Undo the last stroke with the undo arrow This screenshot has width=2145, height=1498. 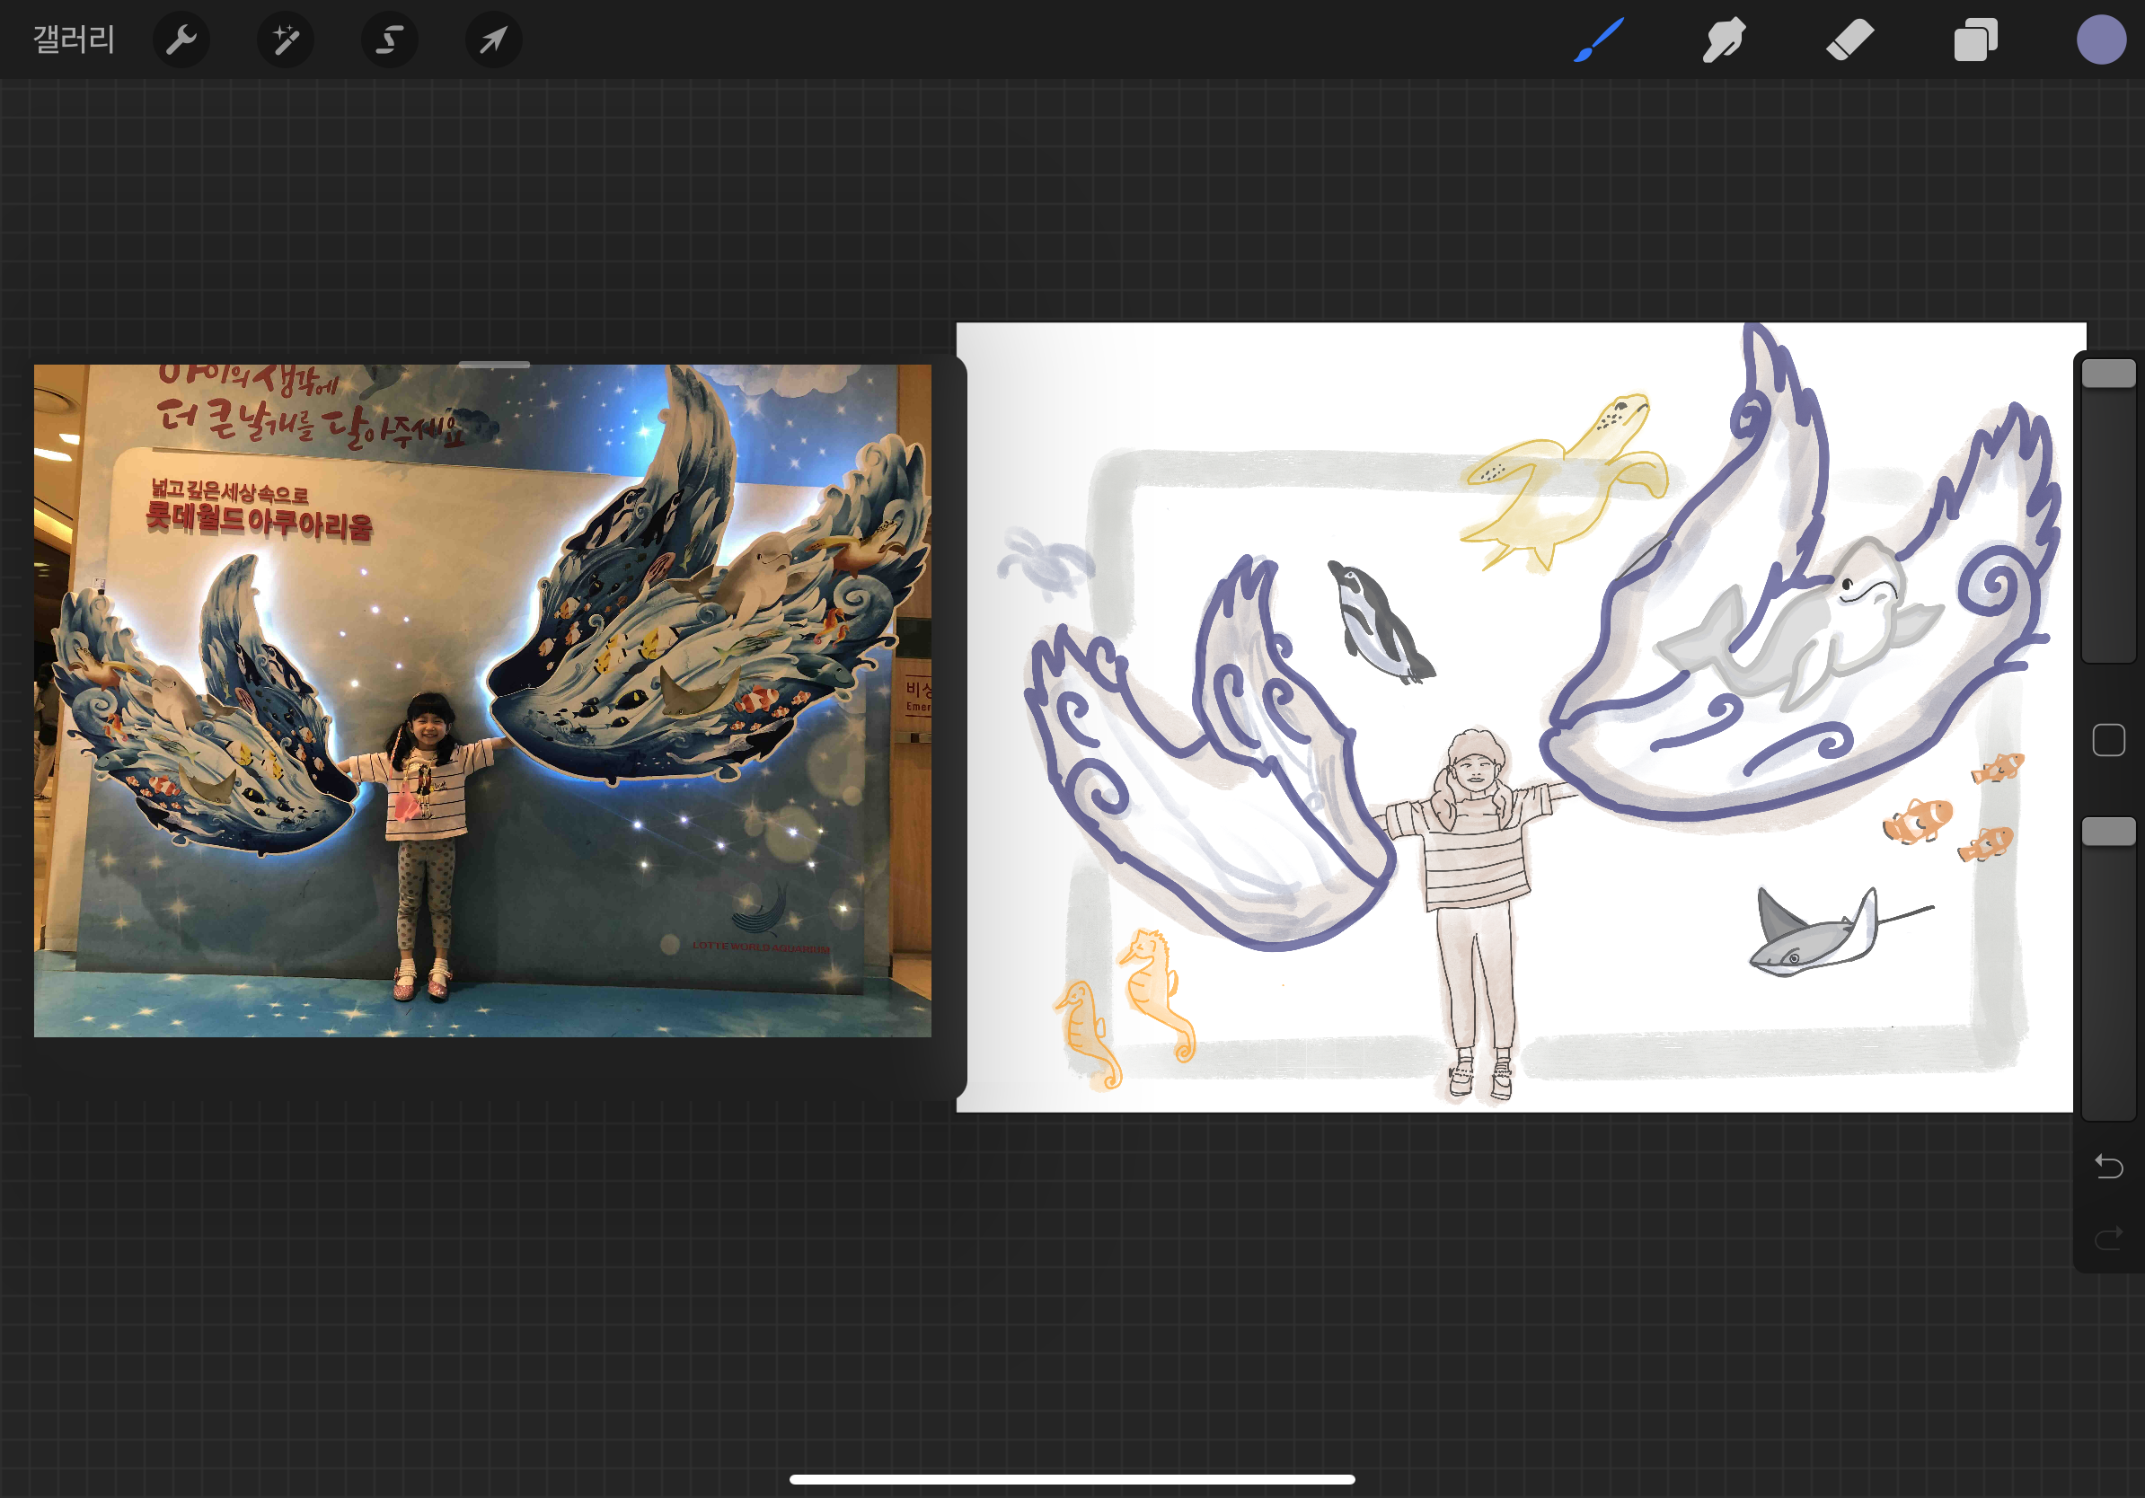tap(2107, 1166)
